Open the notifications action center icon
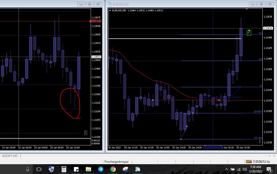The image size is (277, 174). tap(269, 170)
